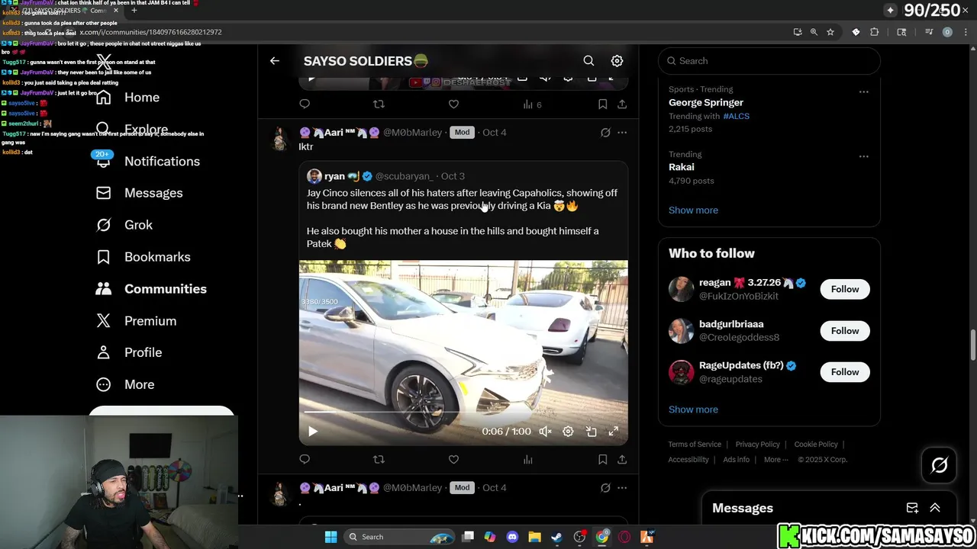Viewport: 977px width, 549px height.
Task: Open more options on second Aari post
Action: pos(622,488)
